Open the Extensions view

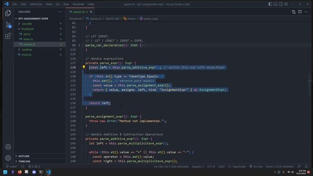(x=8, y=36)
